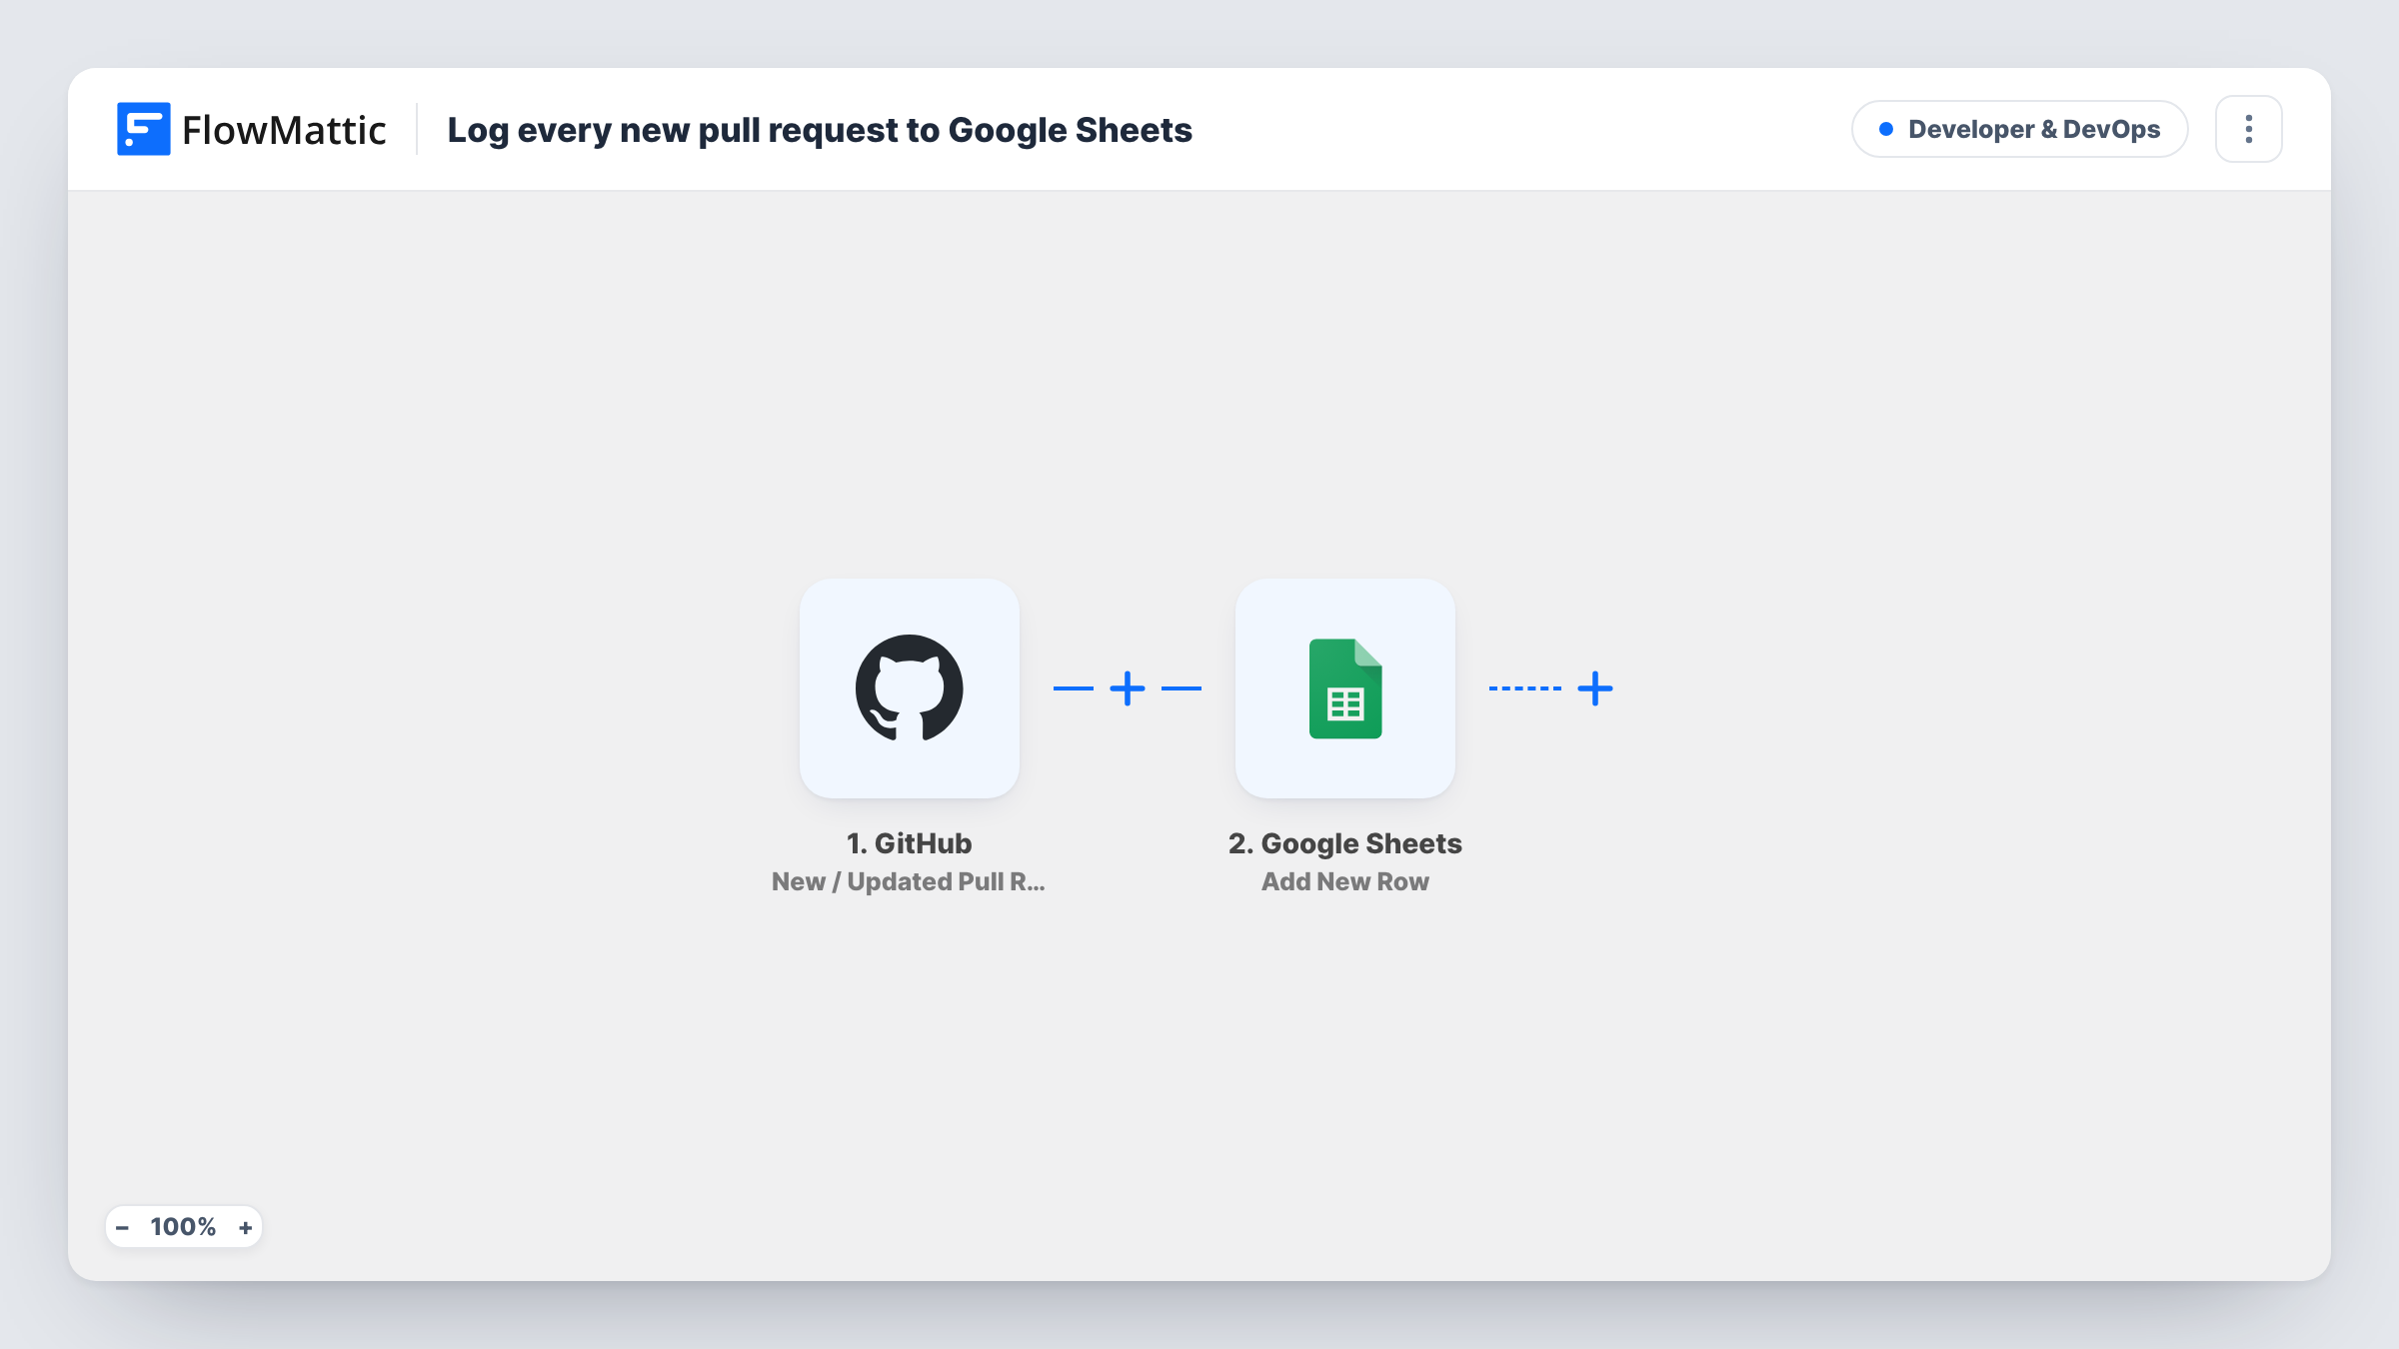Click the 'Add New Row' action text
The width and height of the screenshot is (2399, 1349).
(1345, 881)
